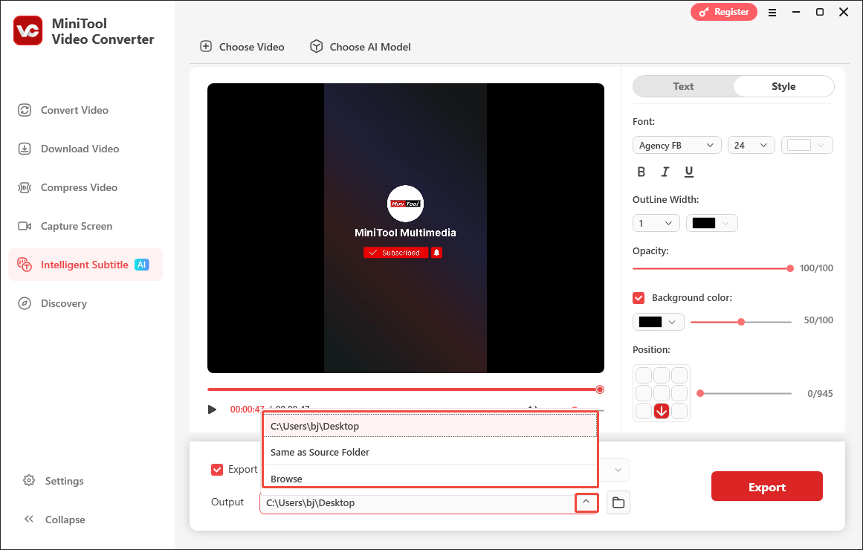Click the Choose Video plus icon
This screenshot has width=863, height=550.
[x=206, y=46]
